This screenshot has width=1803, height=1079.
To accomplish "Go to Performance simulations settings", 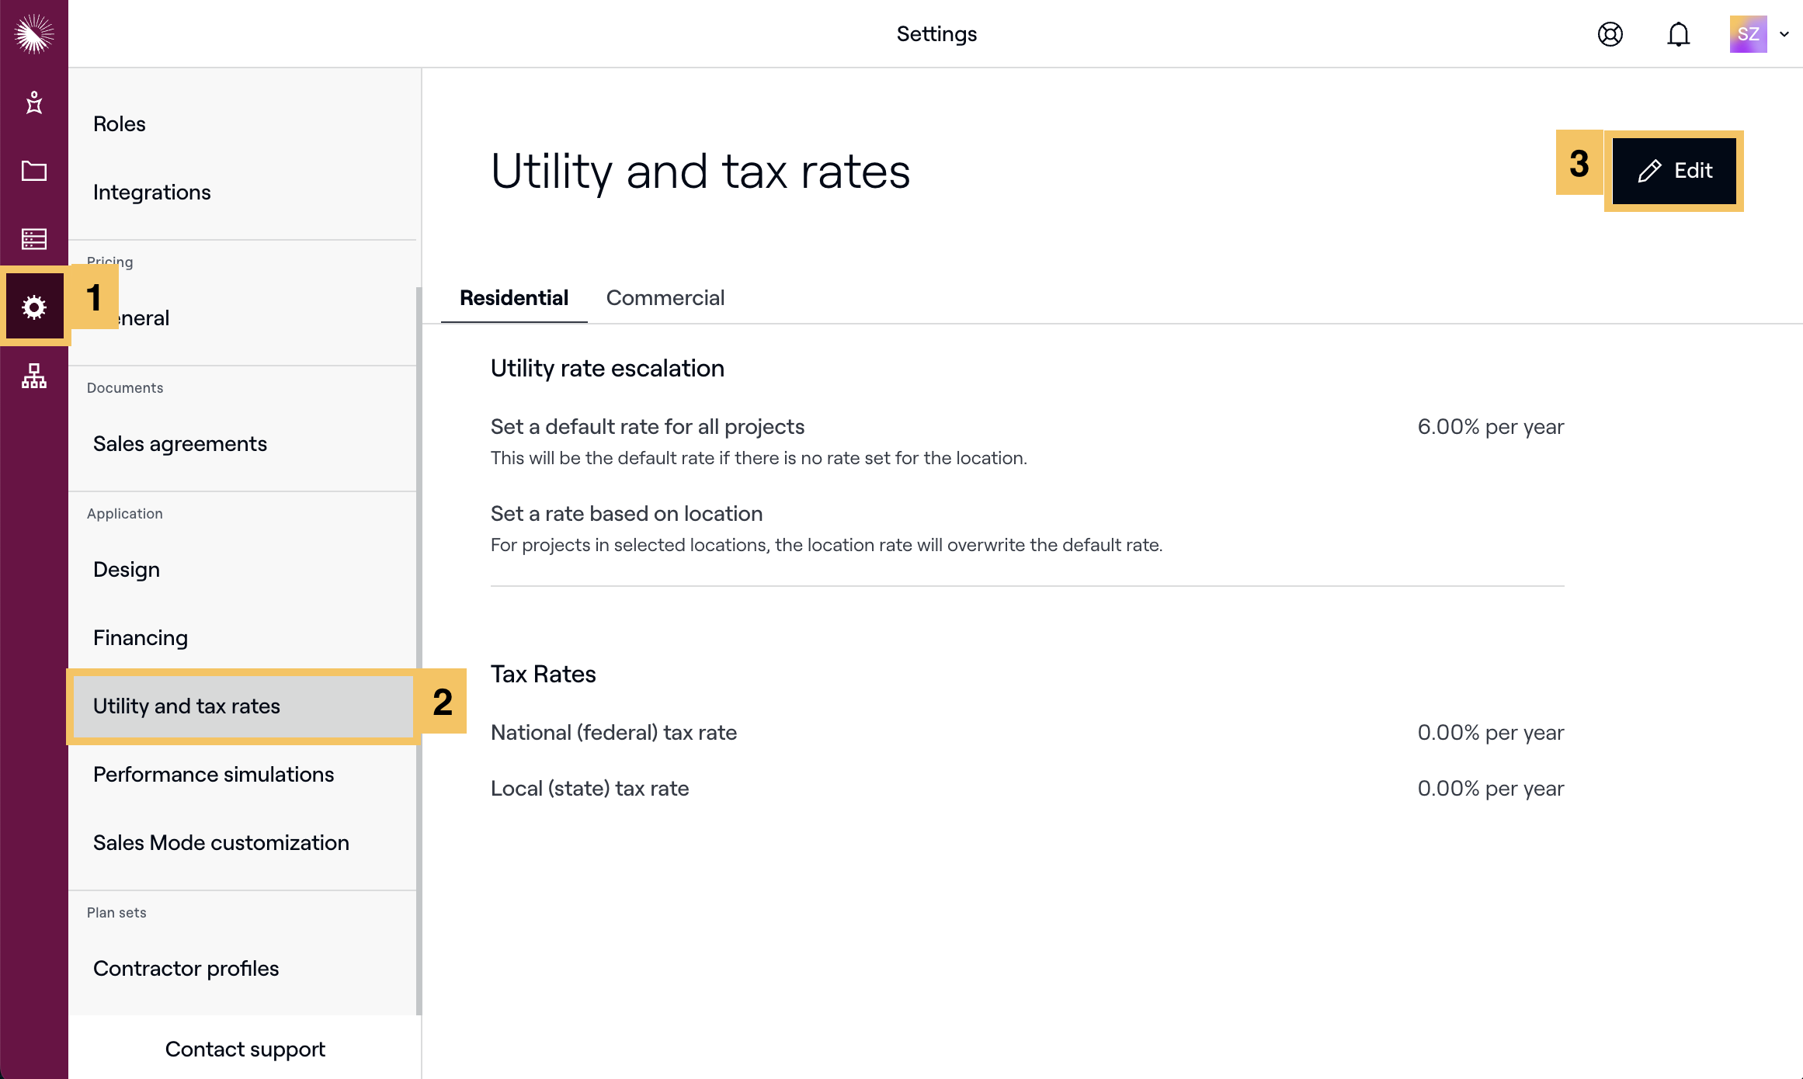I will [213, 774].
